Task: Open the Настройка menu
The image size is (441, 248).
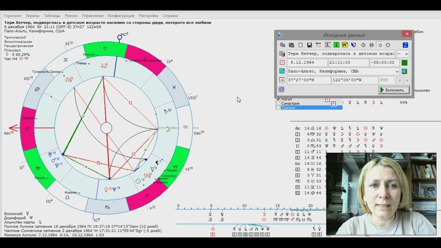Action: [x=148, y=15]
